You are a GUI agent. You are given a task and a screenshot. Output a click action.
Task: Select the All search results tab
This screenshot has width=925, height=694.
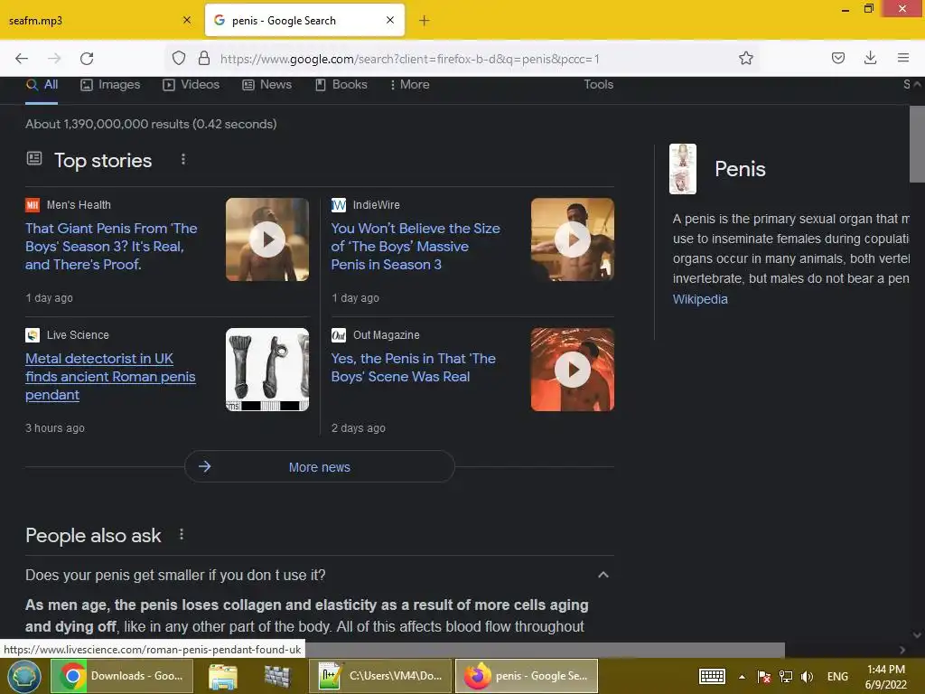(42, 85)
